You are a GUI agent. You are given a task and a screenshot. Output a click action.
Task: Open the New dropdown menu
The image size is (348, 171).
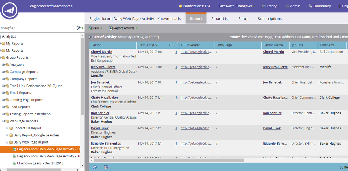[96, 28]
